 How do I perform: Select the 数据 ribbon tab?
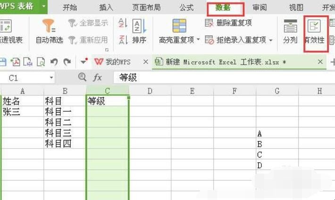click(223, 8)
